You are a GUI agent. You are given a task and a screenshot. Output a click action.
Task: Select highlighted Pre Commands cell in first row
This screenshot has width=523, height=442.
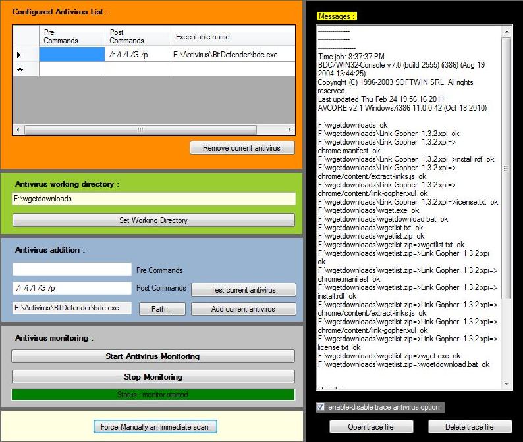(72, 55)
